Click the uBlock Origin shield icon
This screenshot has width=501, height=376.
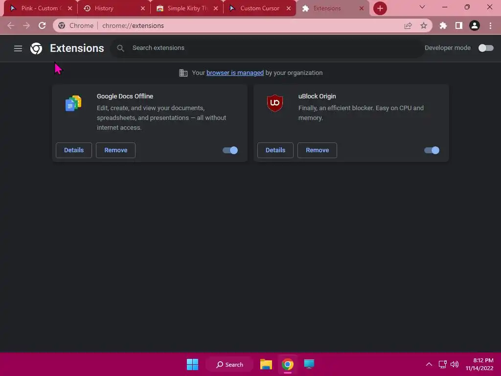pyautogui.click(x=275, y=103)
